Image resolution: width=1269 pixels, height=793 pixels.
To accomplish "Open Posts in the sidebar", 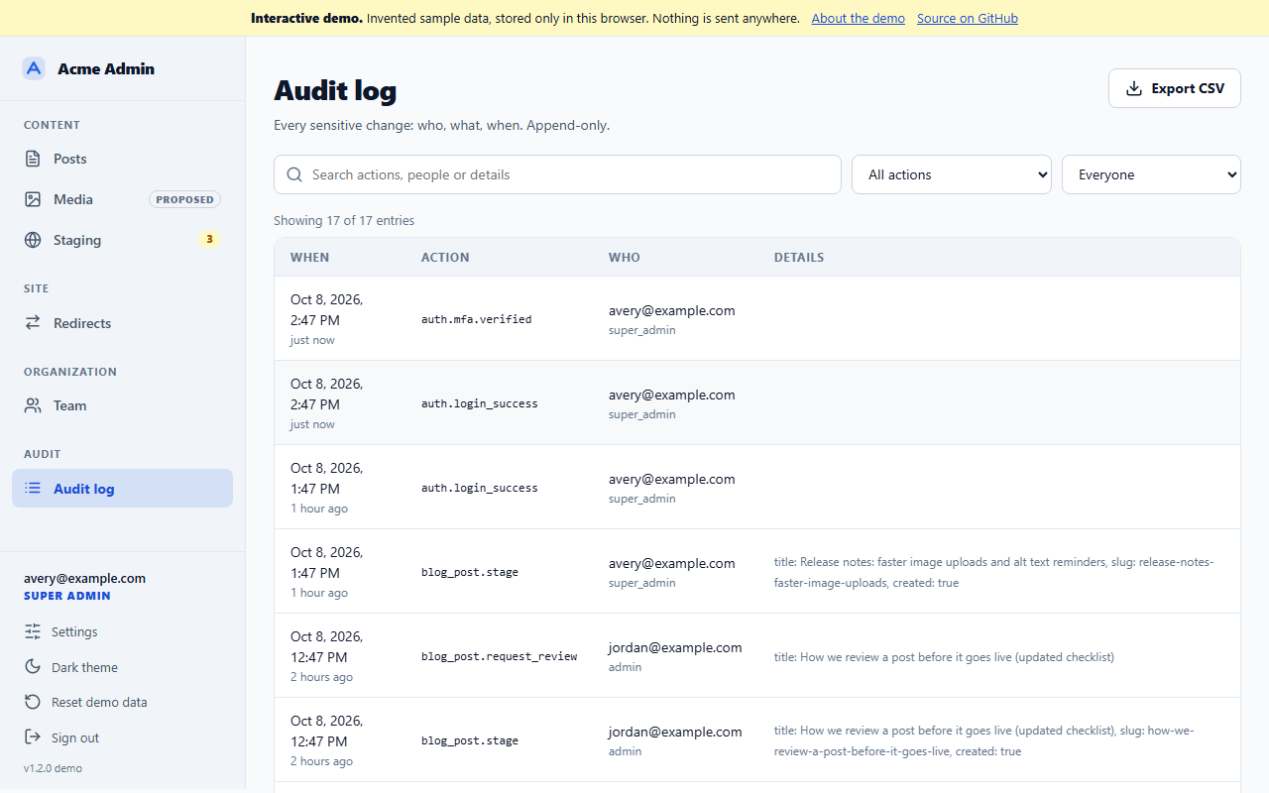I will [x=122, y=159].
